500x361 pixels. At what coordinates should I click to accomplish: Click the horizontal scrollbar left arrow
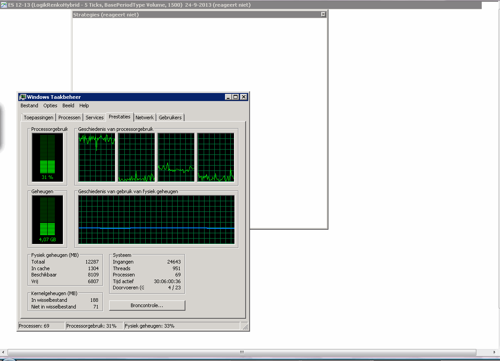3,352
